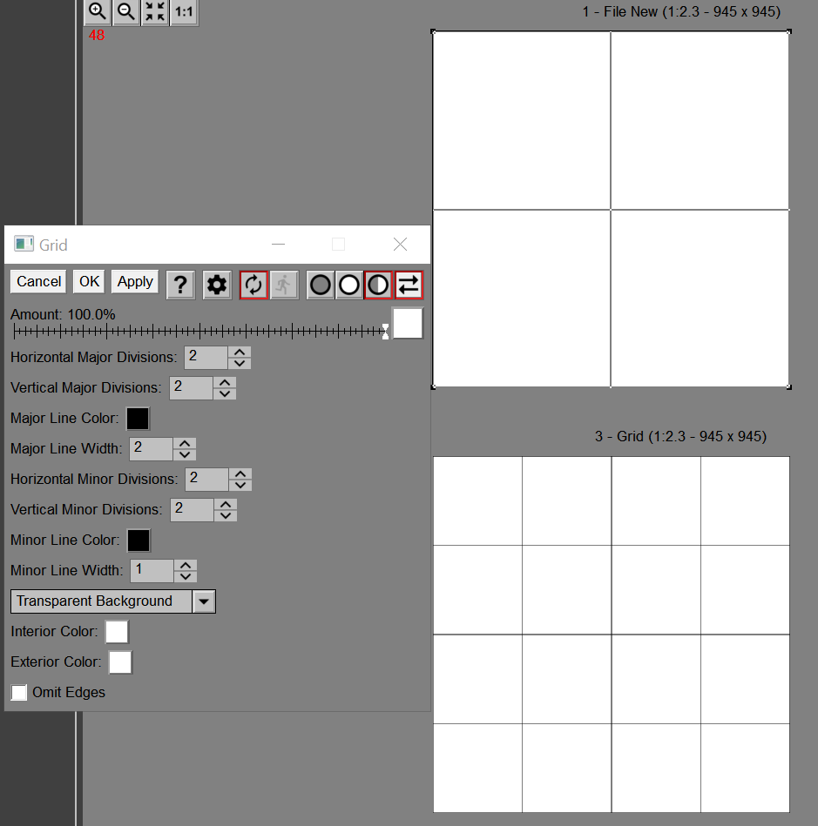Set the view to 1:1 zoom

pos(183,12)
